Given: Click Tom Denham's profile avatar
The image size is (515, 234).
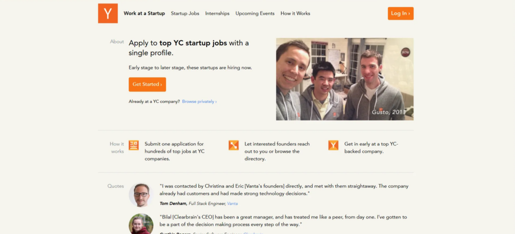Looking at the screenshot, I should pos(141,195).
